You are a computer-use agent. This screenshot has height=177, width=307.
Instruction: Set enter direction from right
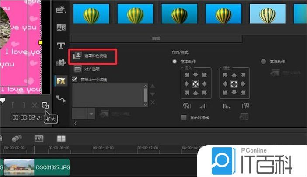(x=204, y=84)
